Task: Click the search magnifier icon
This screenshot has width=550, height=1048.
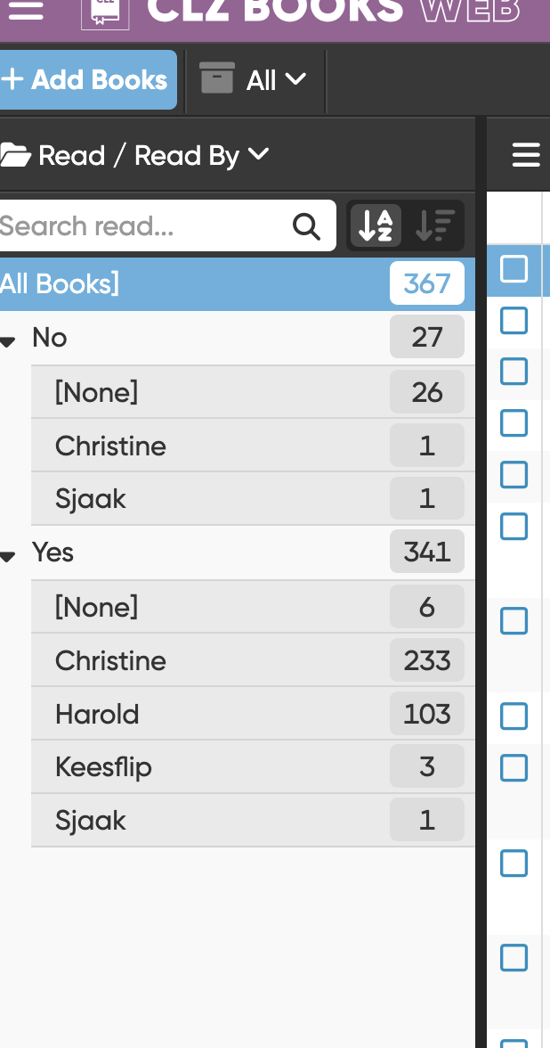Action: [x=306, y=226]
